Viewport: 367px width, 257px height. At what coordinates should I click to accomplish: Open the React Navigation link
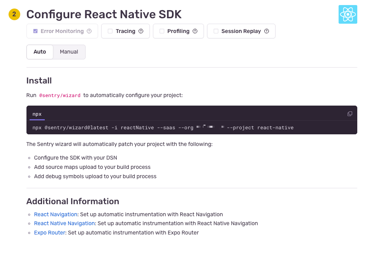(x=56, y=214)
